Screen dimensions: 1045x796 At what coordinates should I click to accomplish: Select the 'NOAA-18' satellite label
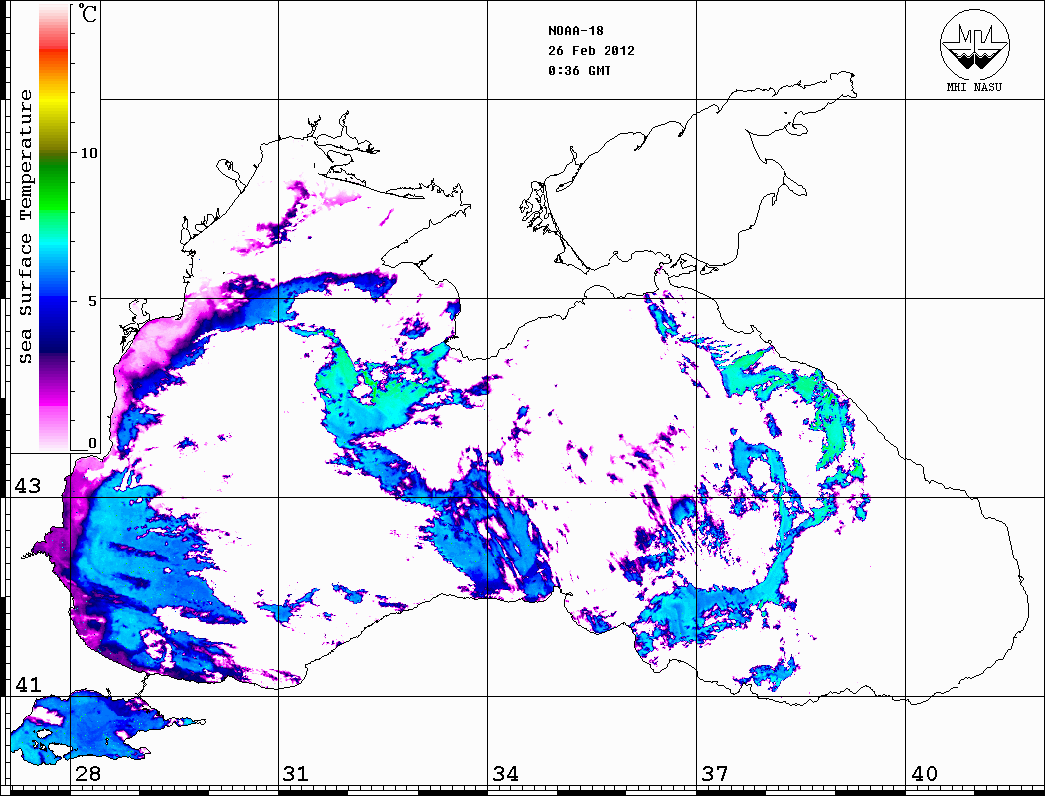(576, 31)
